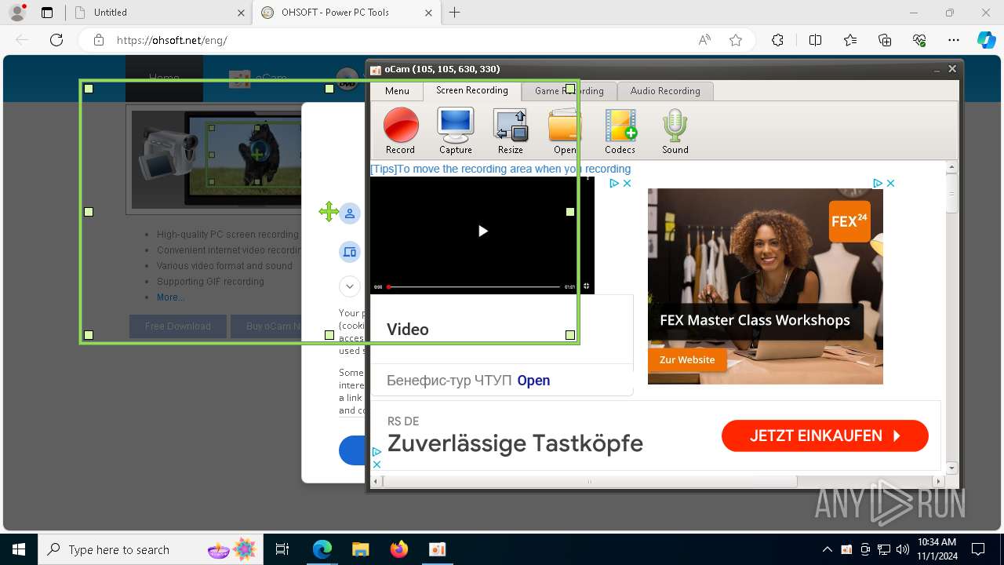
Task: Open the Windows Start menu
Action: pos(19,549)
